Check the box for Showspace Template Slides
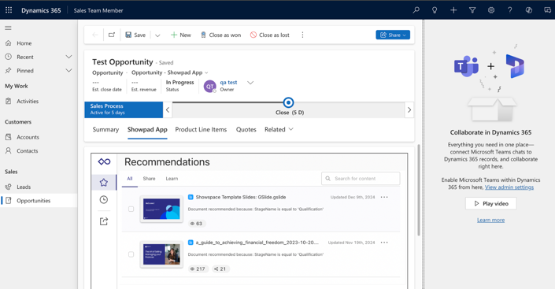This screenshot has width=555, height=289. coord(131,209)
